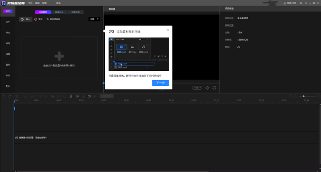The width and height of the screenshot is (321, 172).
Task: Click the scissors split icon
Action: tap(32, 96)
